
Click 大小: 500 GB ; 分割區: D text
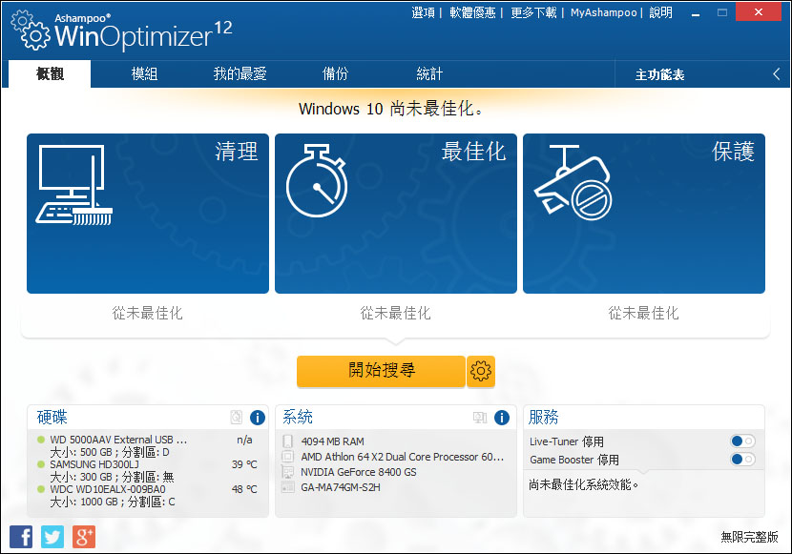click(110, 452)
